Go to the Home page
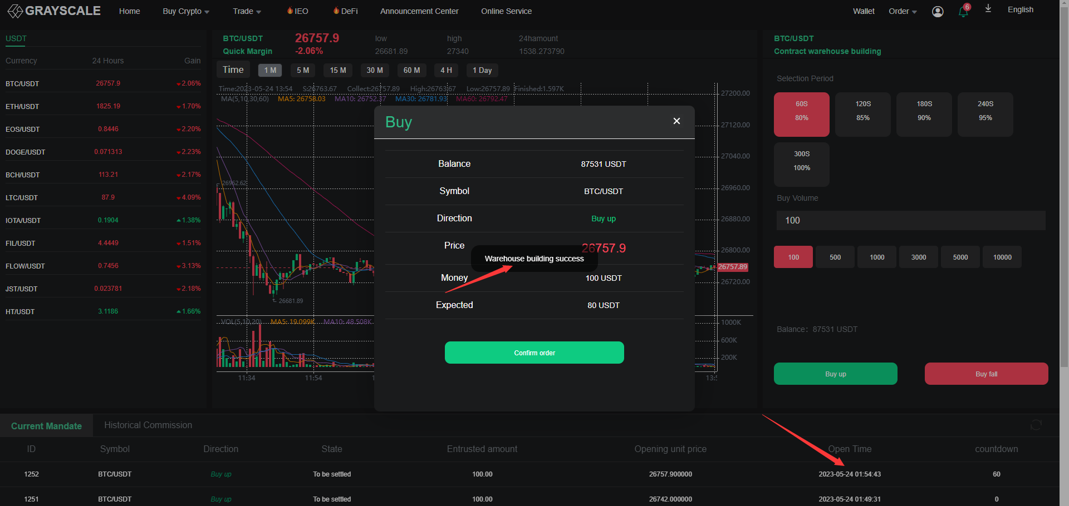The image size is (1069, 506). coord(130,11)
